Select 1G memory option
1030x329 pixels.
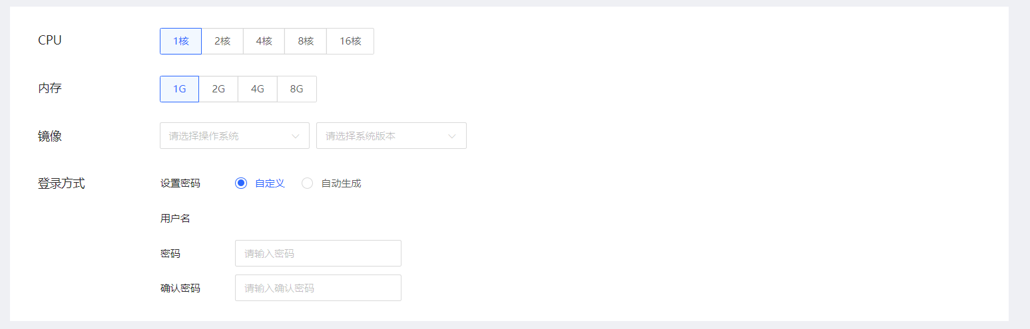179,89
